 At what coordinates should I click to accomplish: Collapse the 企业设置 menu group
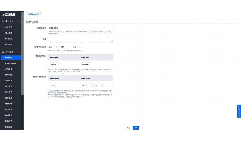pos(19,21)
